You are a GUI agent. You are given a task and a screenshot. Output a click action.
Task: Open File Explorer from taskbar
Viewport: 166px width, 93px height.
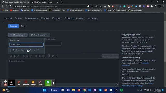(x=73, y=90)
